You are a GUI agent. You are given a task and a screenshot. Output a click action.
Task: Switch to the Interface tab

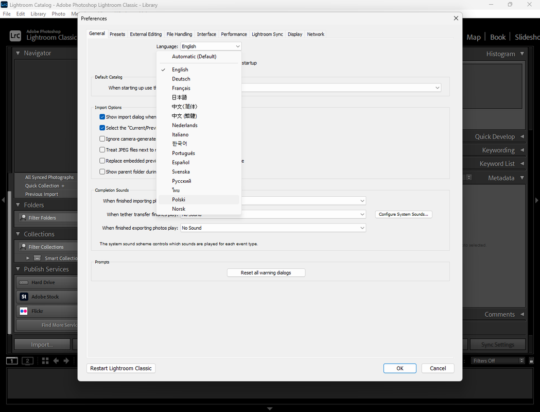click(x=206, y=34)
